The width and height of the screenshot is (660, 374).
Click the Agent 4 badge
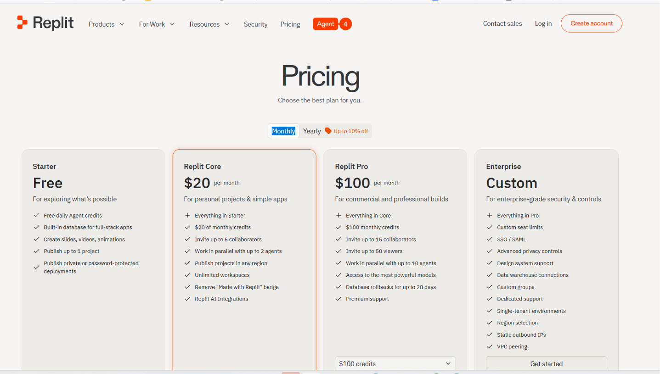pyautogui.click(x=332, y=24)
